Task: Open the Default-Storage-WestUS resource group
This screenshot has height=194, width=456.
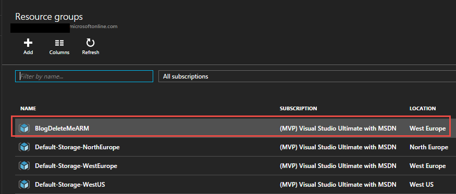Action: pyautogui.click(x=70, y=185)
